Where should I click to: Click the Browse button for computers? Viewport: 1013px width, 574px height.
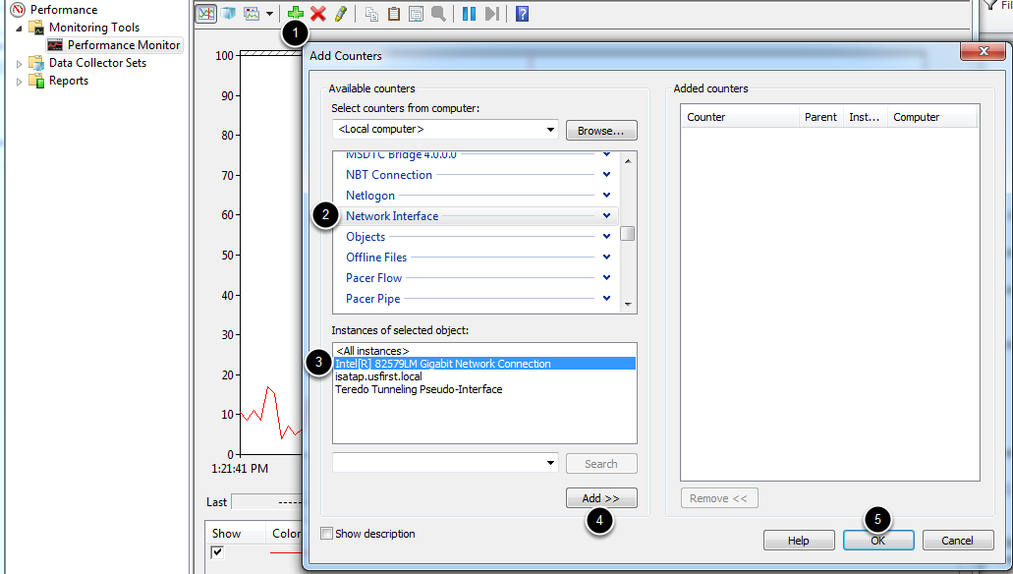(x=600, y=130)
